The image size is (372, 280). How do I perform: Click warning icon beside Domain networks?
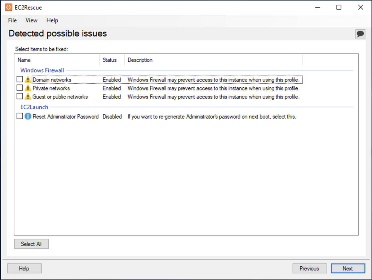[x=28, y=80]
